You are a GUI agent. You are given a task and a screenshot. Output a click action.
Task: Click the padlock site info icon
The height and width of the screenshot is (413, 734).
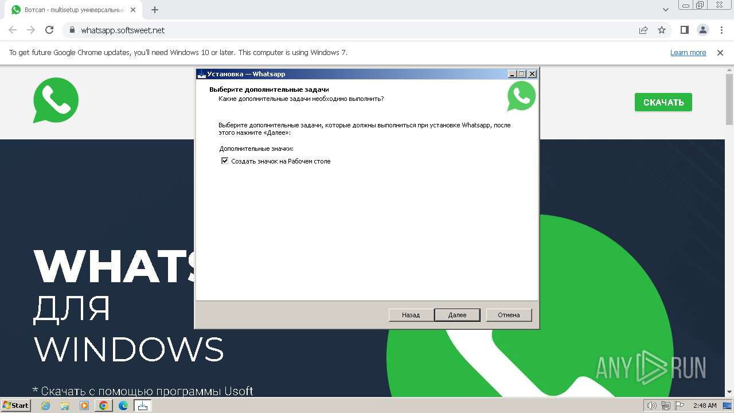click(72, 30)
